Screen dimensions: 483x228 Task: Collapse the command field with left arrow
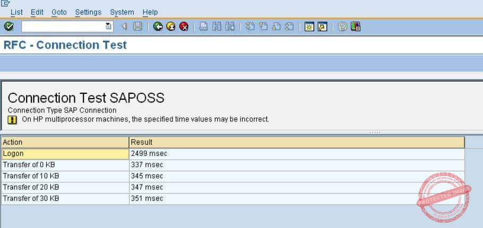click(x=124, y=27)
